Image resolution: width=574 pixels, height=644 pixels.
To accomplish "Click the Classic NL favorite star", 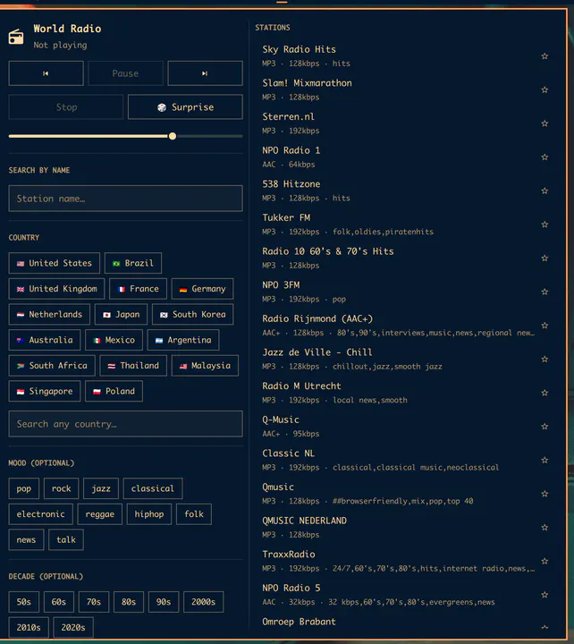I will [x=544, y=460].
